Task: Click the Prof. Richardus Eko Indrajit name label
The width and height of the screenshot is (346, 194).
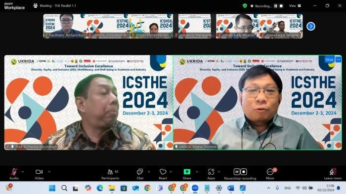Action: click(31, 147)
